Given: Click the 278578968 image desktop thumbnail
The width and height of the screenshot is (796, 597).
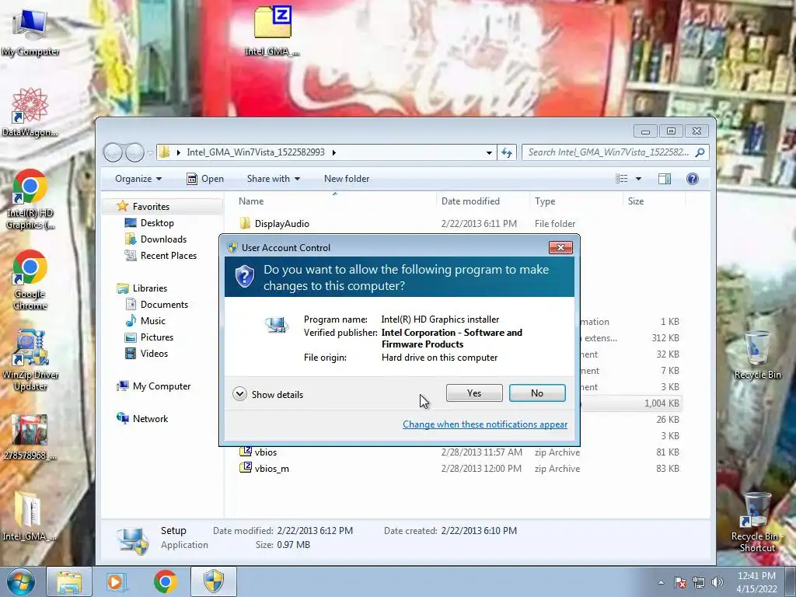Looking at the screenshot, I should [x=30, y=437].
